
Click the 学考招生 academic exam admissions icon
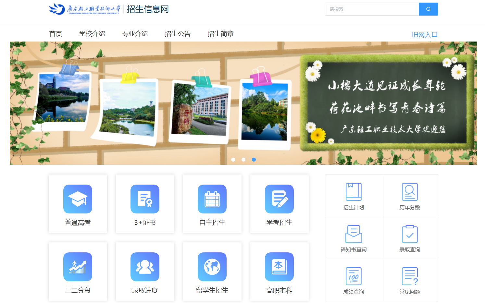click(x=279, y=204)
